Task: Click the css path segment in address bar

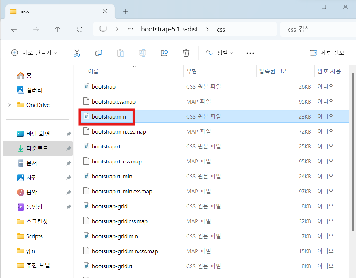Action: click(221, 30)
